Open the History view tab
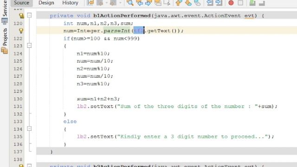The height and width of the screenshot is (167, 297). [70, 3]
